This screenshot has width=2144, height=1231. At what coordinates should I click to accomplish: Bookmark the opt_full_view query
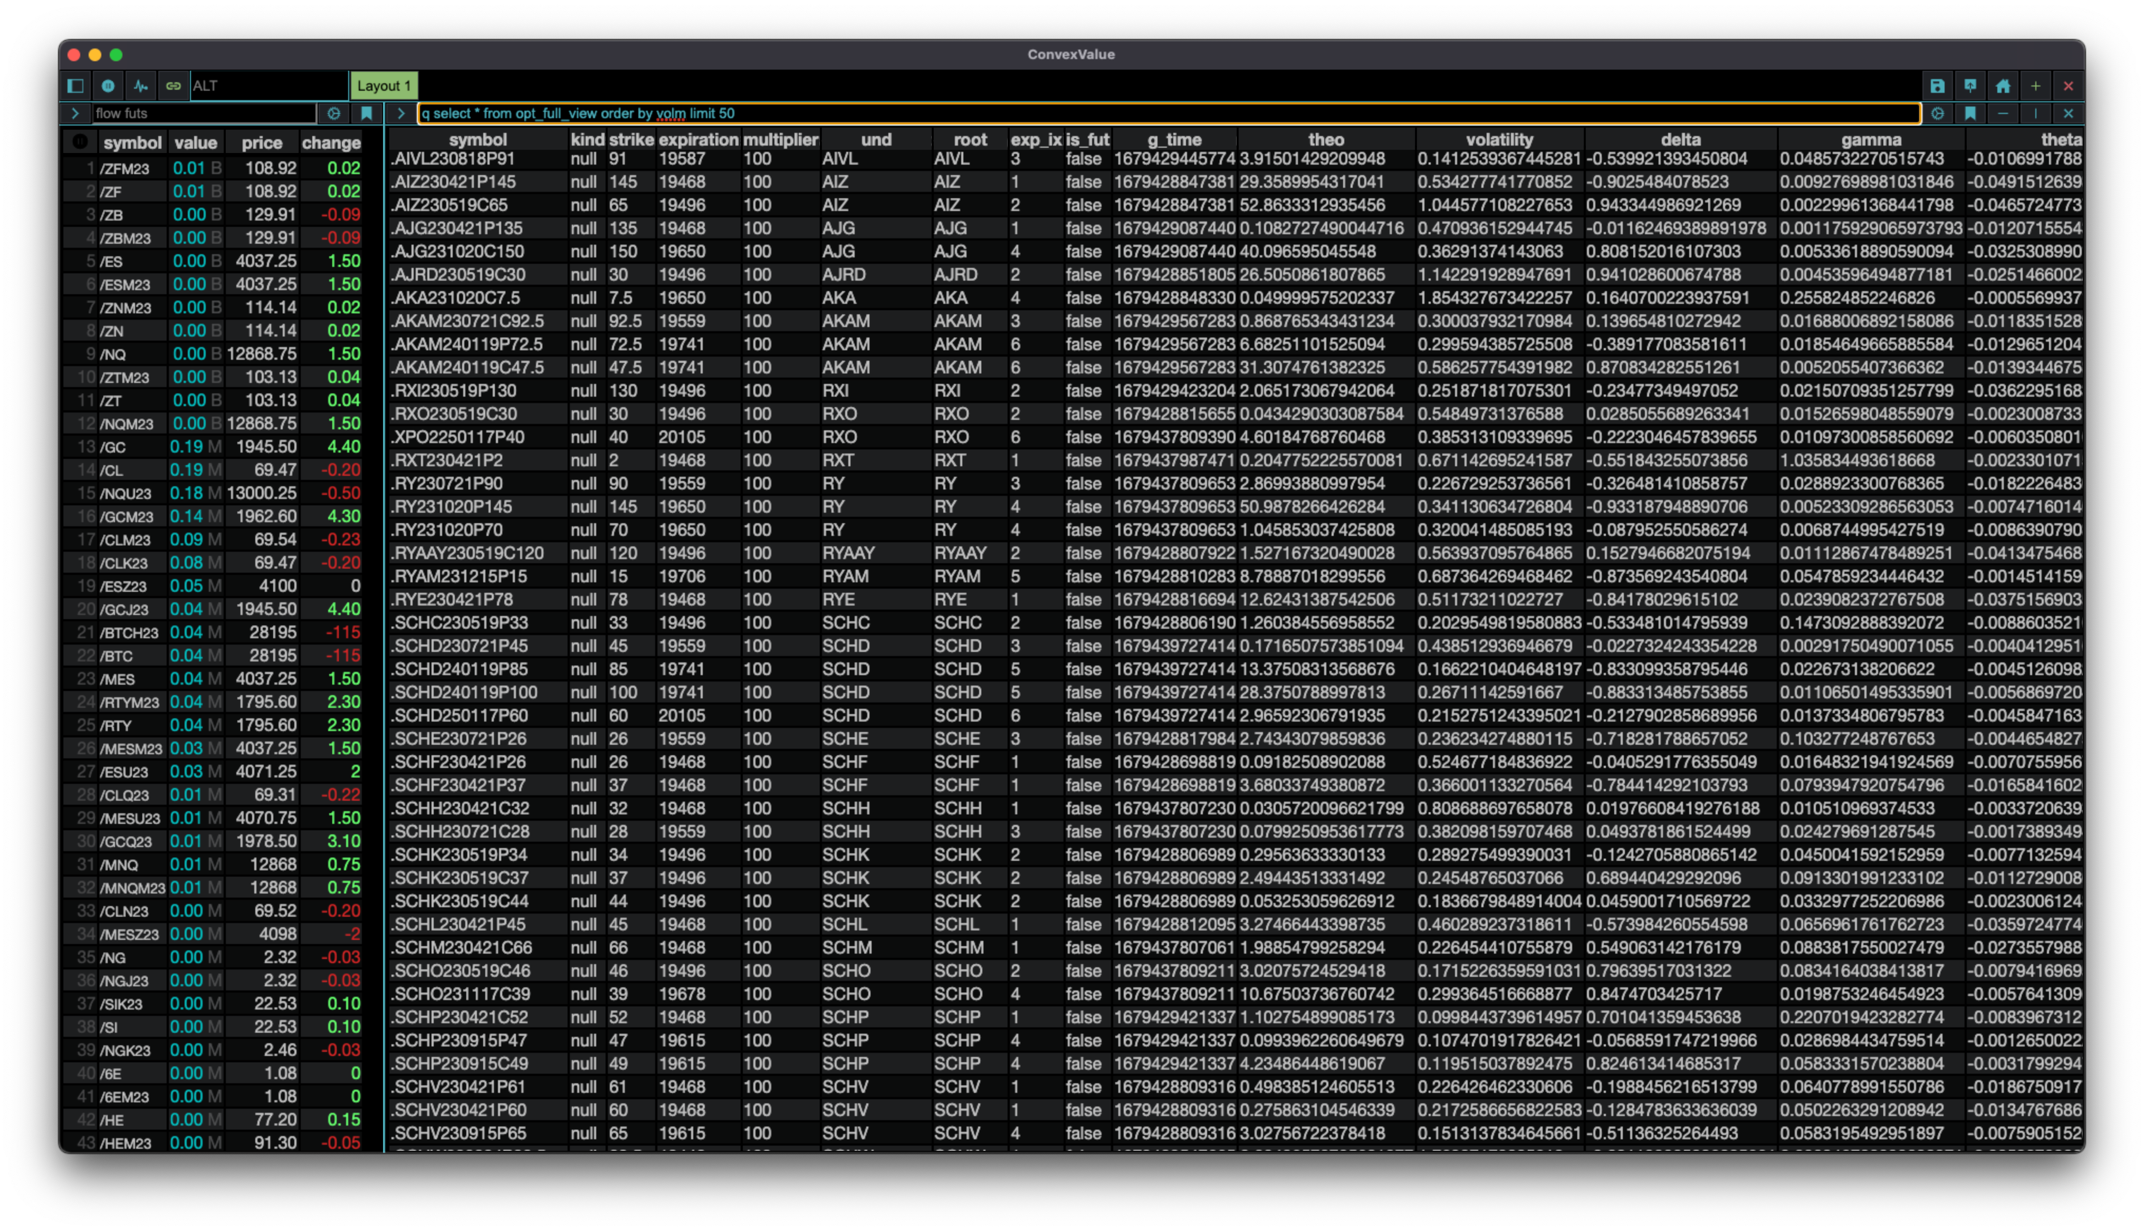tap(1970, 113)
